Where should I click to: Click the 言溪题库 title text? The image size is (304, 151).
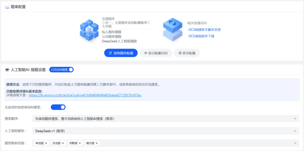(x=108, y=19)
